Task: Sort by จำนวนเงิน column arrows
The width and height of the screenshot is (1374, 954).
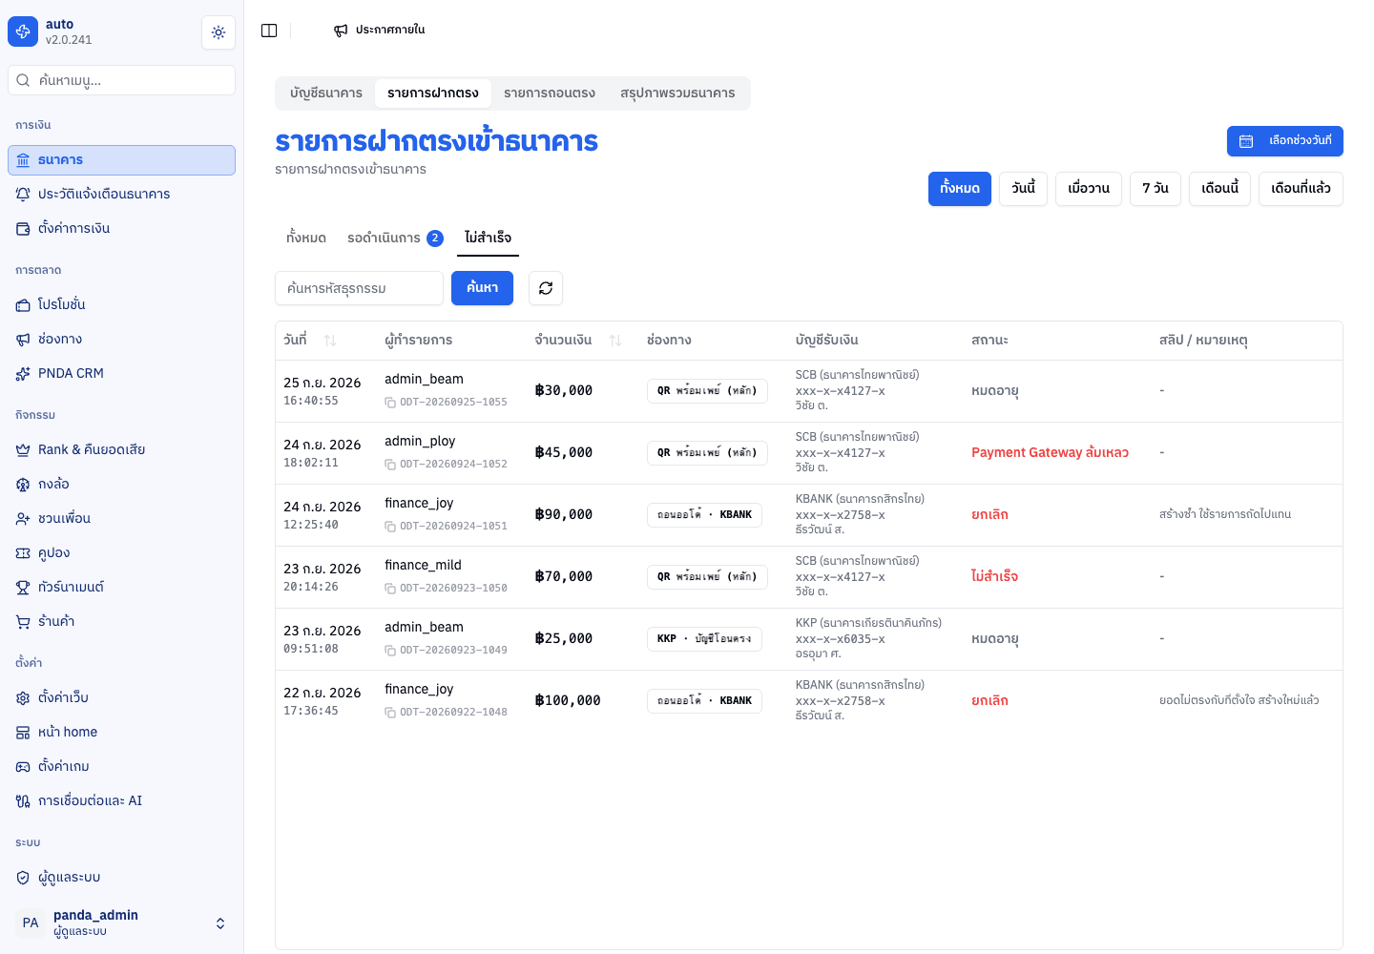Action: [x=615, y=341]
